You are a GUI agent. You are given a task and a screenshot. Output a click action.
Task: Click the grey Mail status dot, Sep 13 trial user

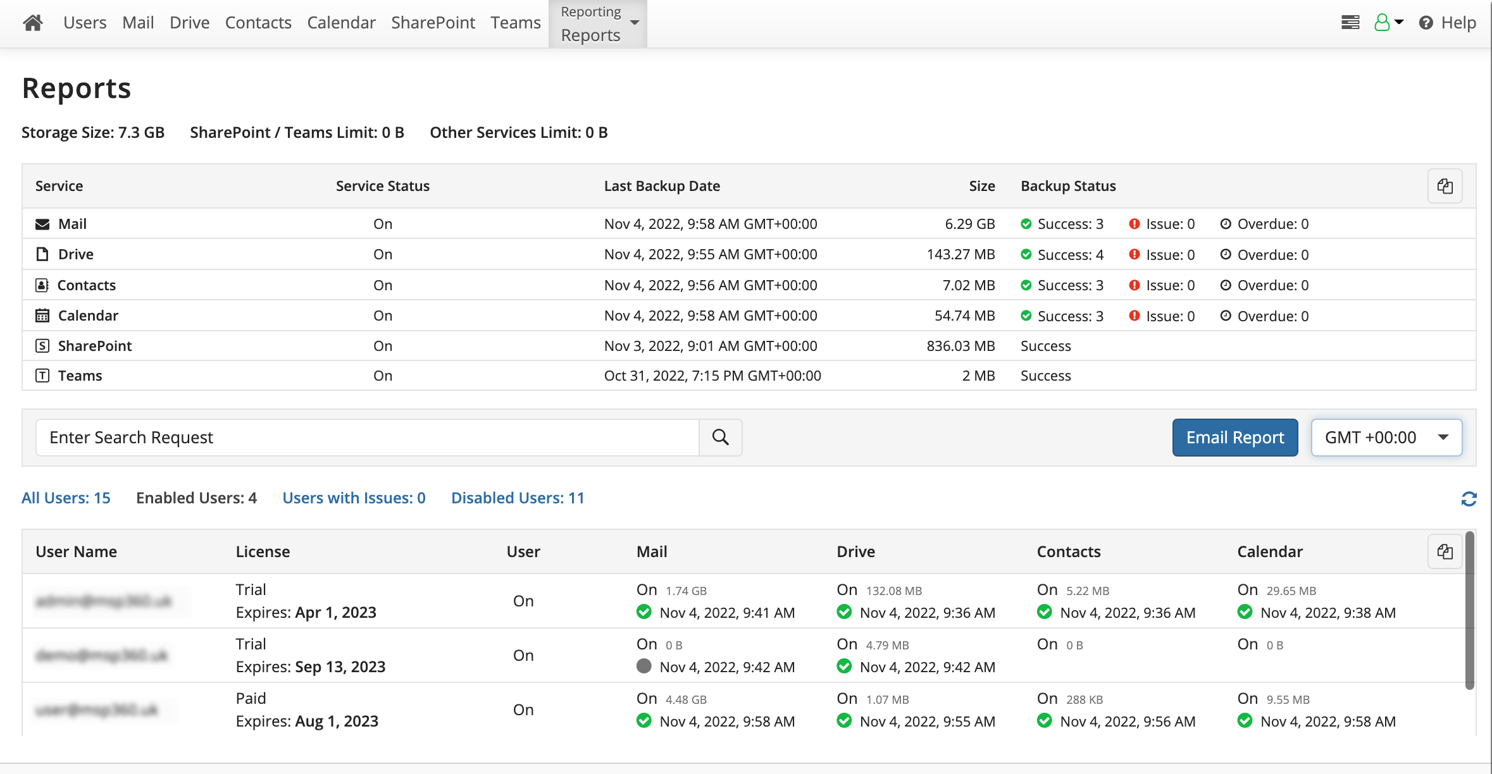644,666
